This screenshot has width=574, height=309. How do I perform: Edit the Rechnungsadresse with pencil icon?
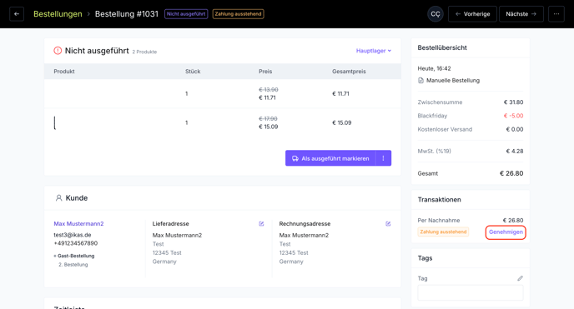pyautogui.click(x=388, y=223)
